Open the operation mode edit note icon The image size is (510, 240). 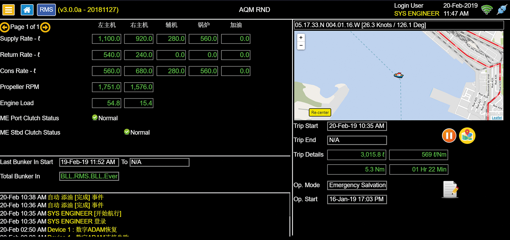pos(450,189)
